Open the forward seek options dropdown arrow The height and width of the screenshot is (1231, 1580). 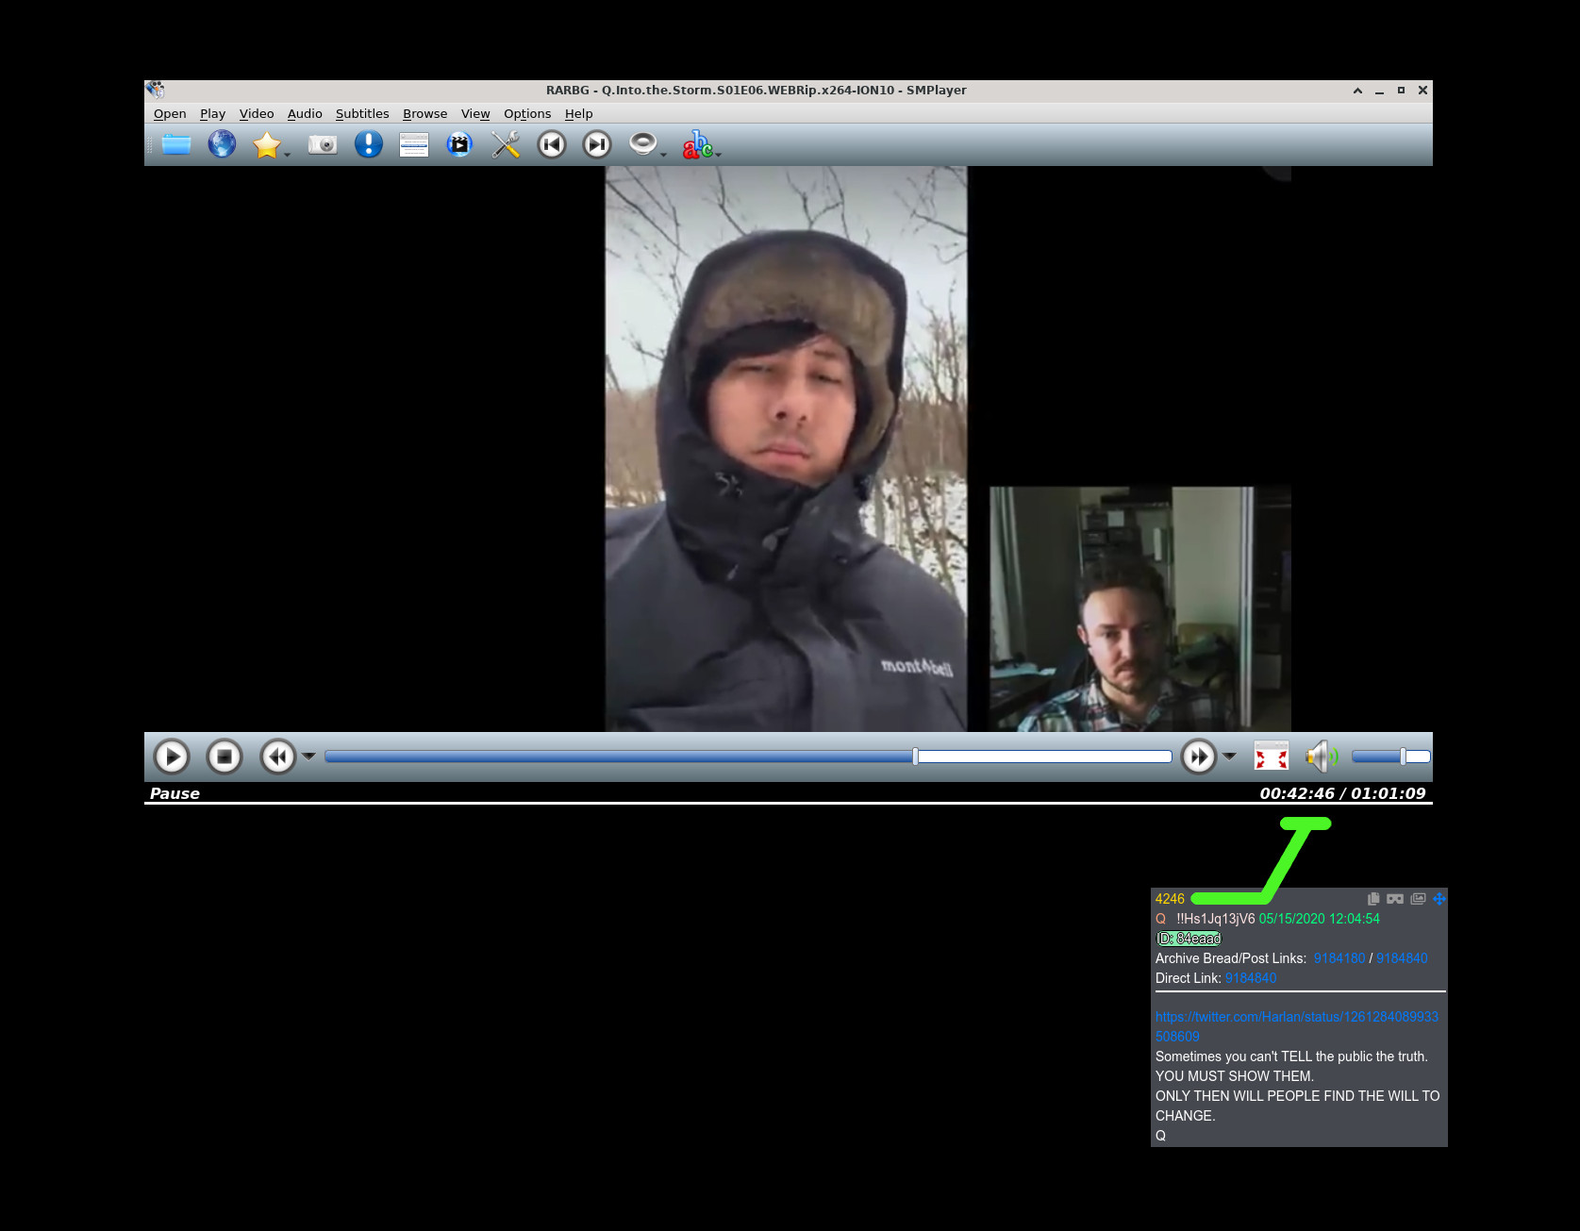1229,757
